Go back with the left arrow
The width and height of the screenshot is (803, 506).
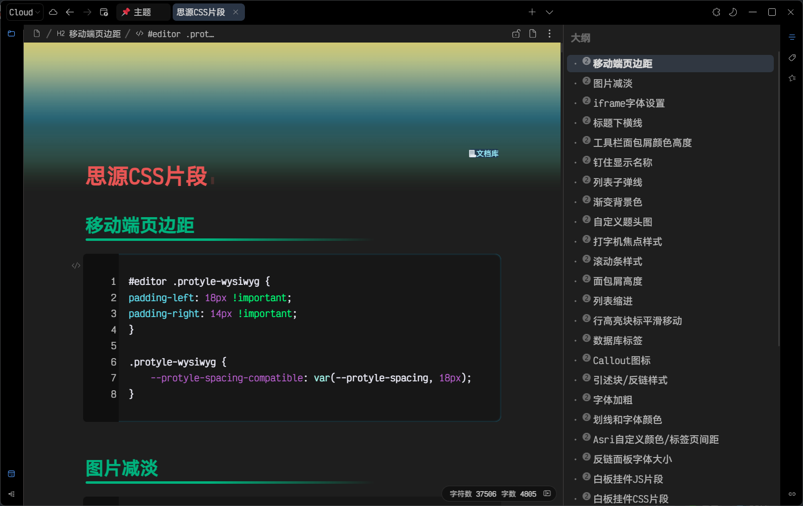pyautogui.click(x=70, y=12)
